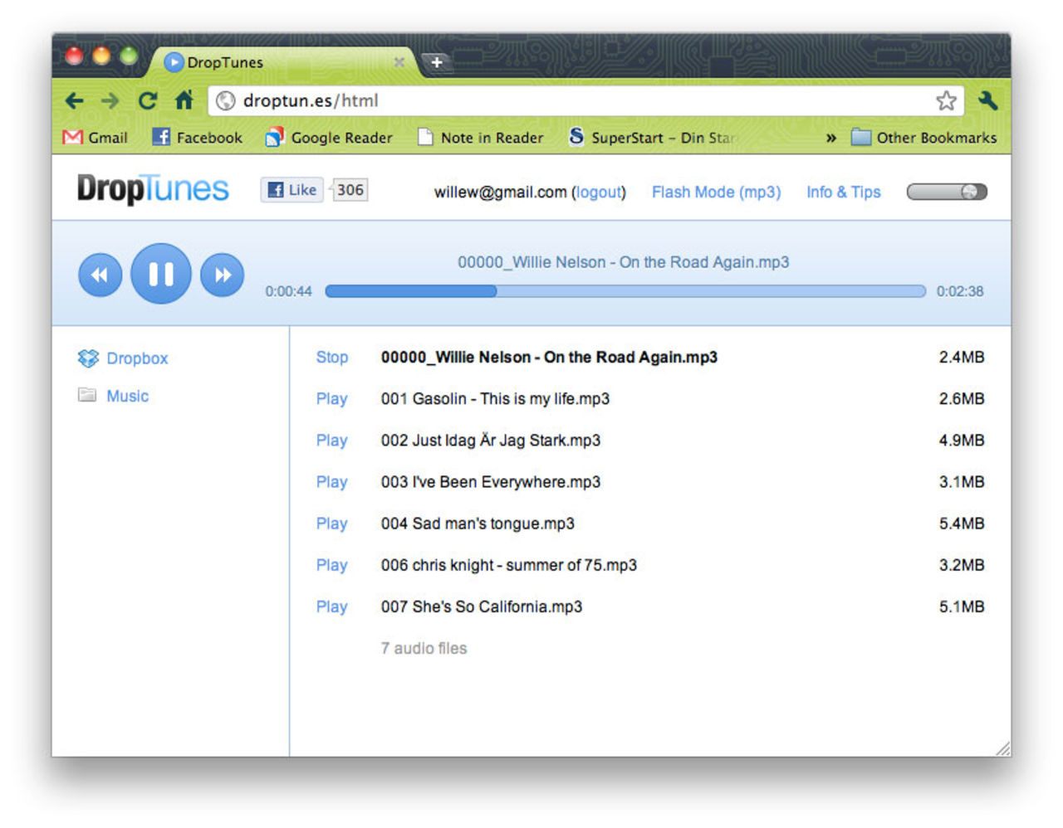Open a new browser tab
The width and height of the screenshot is (1063, 828).
click(437, 61)
